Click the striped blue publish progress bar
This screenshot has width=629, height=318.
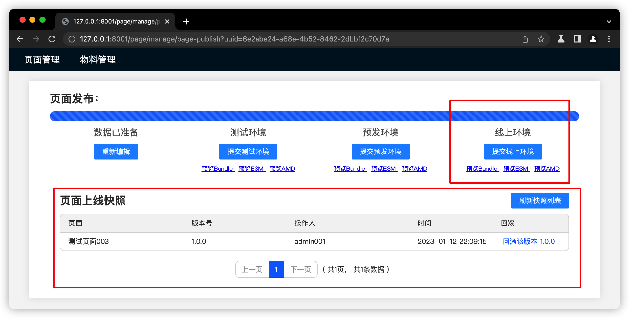click(x=314, y=116)
